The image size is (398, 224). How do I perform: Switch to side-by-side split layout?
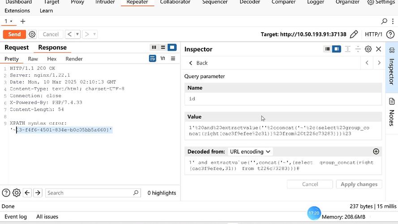(x=154, y=47)
